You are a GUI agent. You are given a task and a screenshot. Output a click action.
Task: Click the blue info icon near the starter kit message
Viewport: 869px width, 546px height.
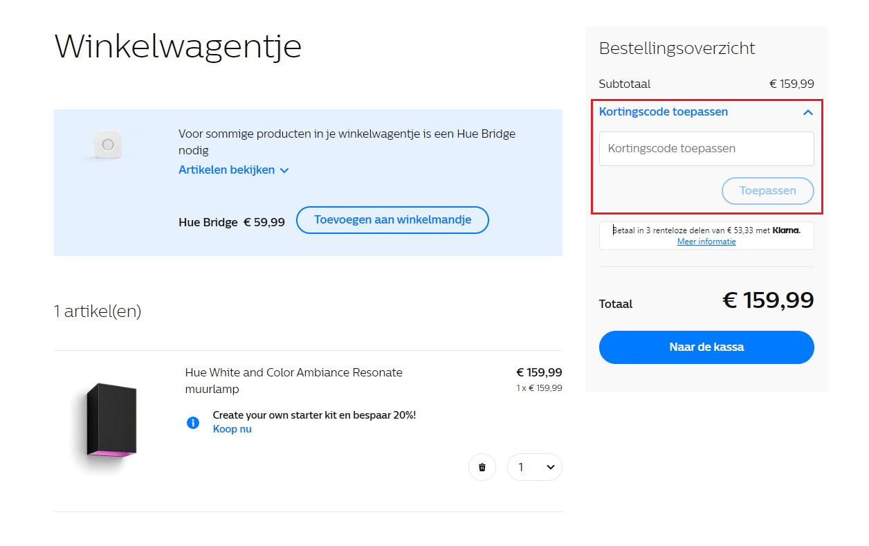coord(192,422)
